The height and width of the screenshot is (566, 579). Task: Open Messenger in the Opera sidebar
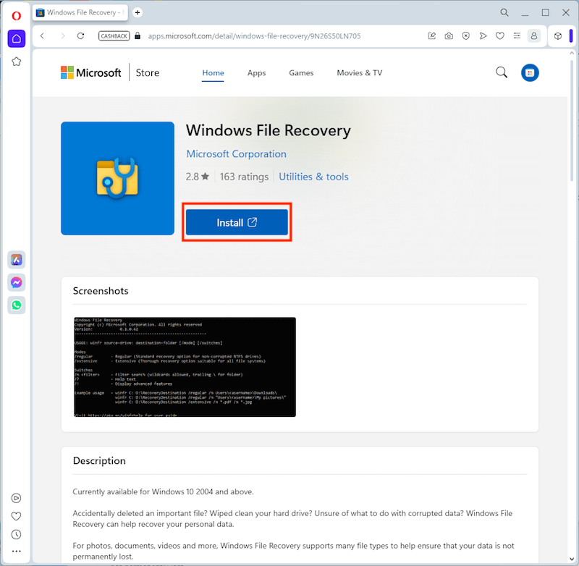pos(16,282)
